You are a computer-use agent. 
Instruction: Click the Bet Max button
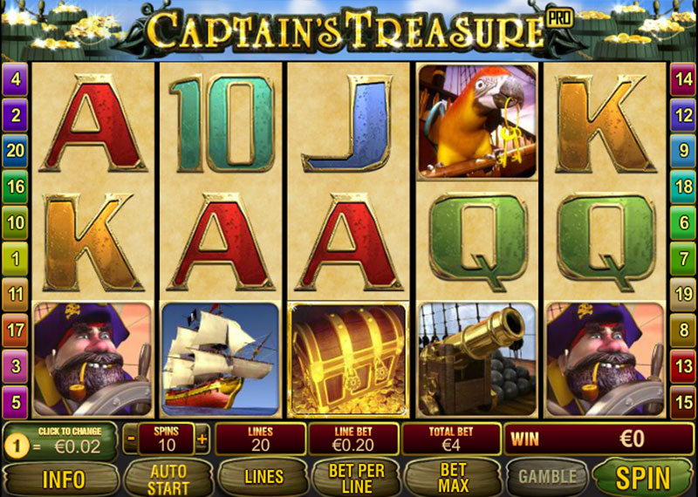click(x=453, y=478)
